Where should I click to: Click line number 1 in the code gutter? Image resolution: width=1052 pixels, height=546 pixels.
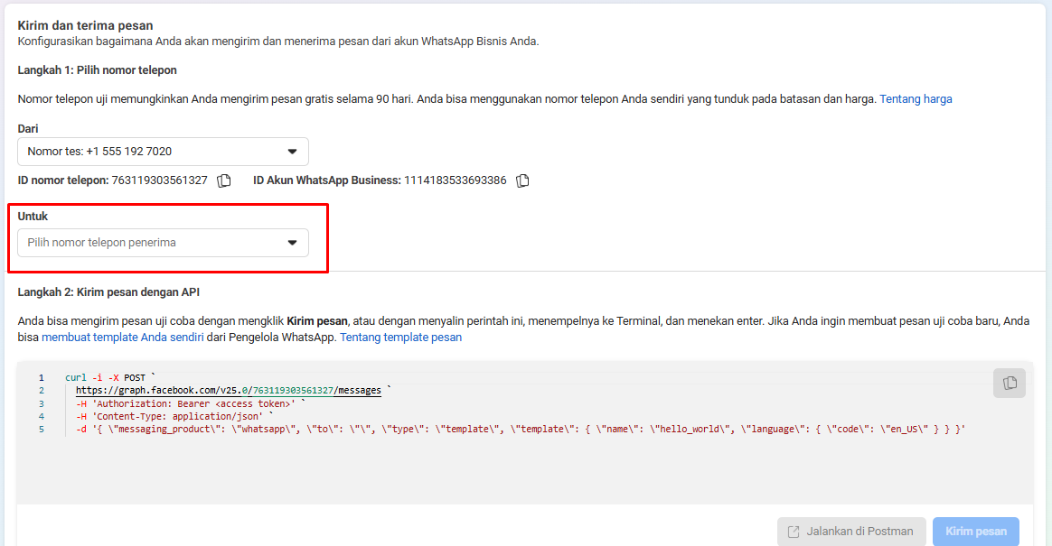[x=41, y=378]
